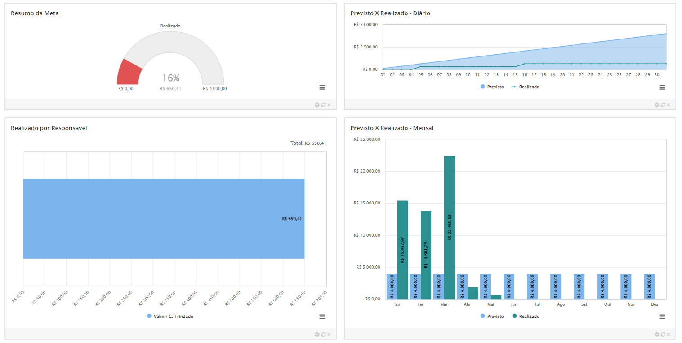Image resolution: width=682 pixels, height=343 pixels.
Task: Click the Previsto X Realizado - Diário title
Action: pyautogui.click(x=390, y=13)
